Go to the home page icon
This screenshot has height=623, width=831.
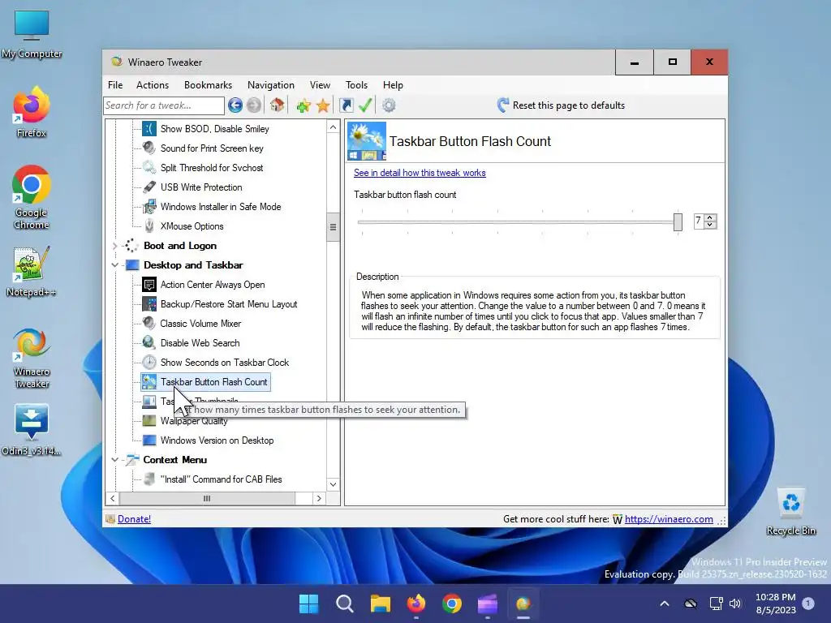pos(277,105)
